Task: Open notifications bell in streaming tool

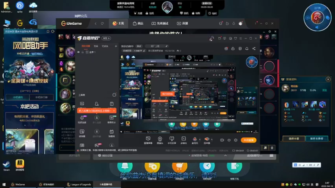Action: tap(247, 48)
